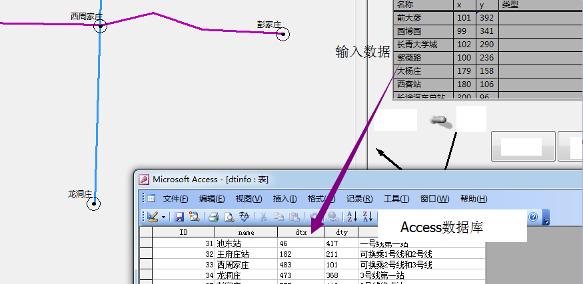The image size is (583, 284).
Task: Click the 龙洞庄 station node on map
Action: 94,204
